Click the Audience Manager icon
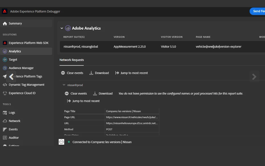 point(5,68)
